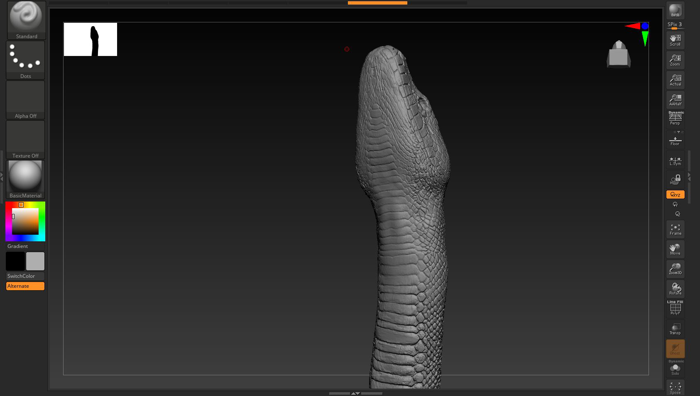The width and height of the screenshot is (700, 396).
Task: Click the Frame icon to fit the mesh
Action: tap(675, 229)
